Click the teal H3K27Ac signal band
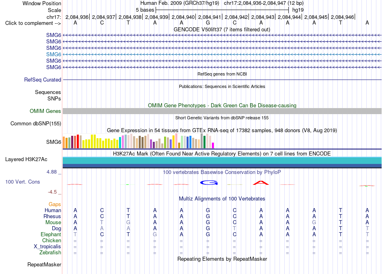382x274 pixels. 222,161
